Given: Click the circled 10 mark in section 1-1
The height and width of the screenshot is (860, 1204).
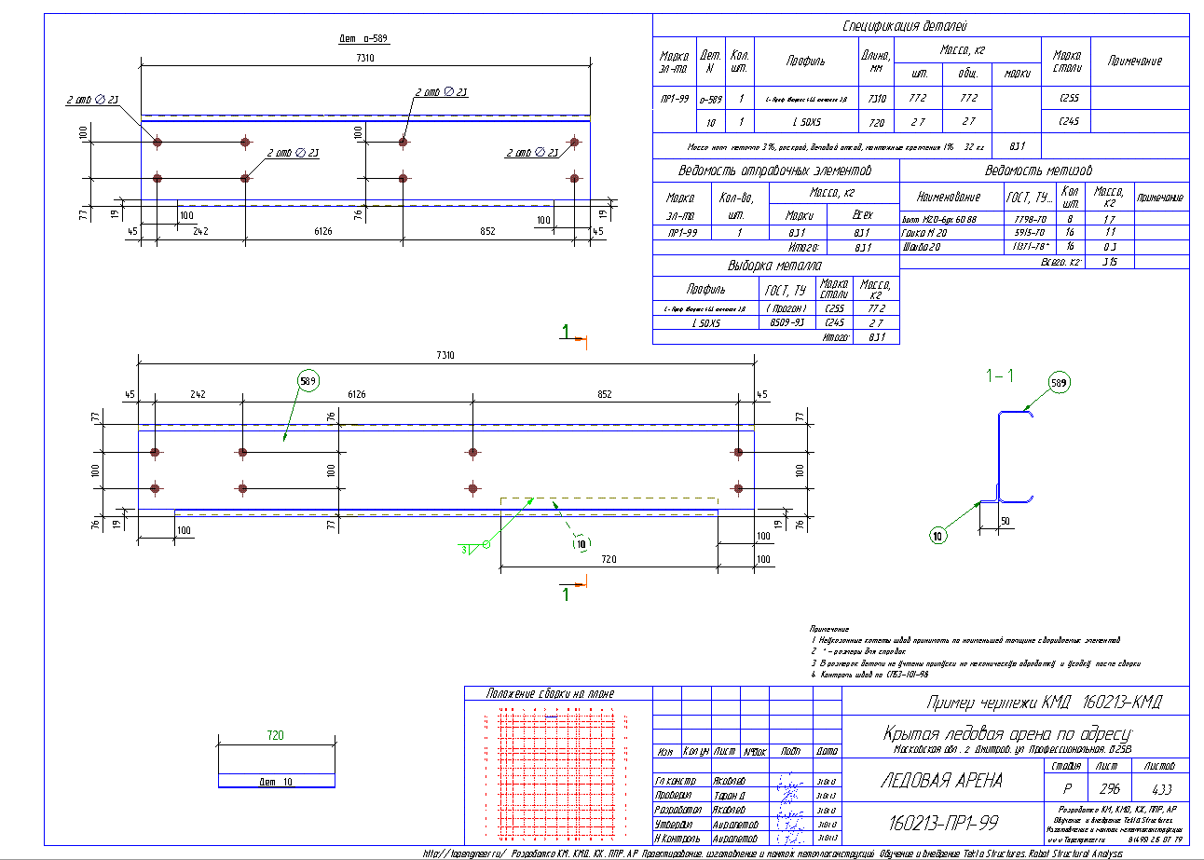Looking at the screenshot, I should 939,535.
